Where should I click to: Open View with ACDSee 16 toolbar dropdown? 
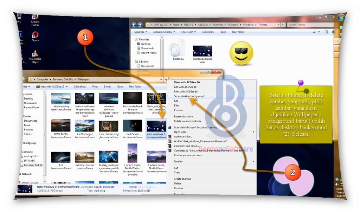point(52,86)
